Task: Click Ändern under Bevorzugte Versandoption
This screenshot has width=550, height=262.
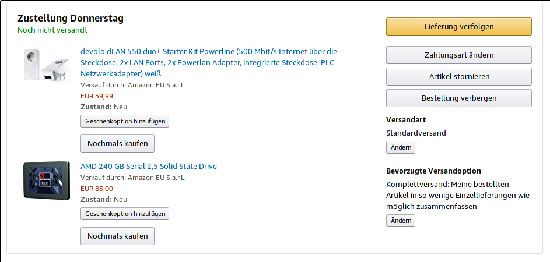Action: 401,221
